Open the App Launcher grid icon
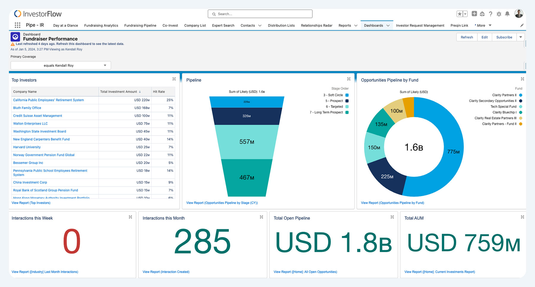Screen dimensions: 535x287 pyautogui.click(x=17, y=25)
